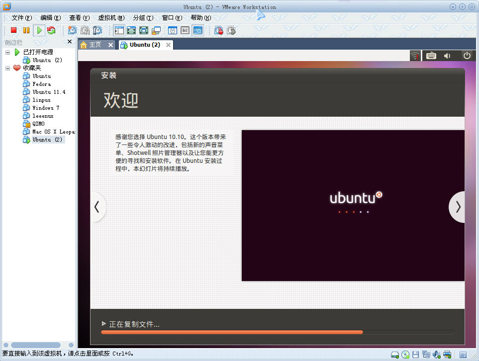The width and height of the screenshot is (479, 361).
Task: Open the 虚拟机(M) menu
Action: (x=111, y=18)
